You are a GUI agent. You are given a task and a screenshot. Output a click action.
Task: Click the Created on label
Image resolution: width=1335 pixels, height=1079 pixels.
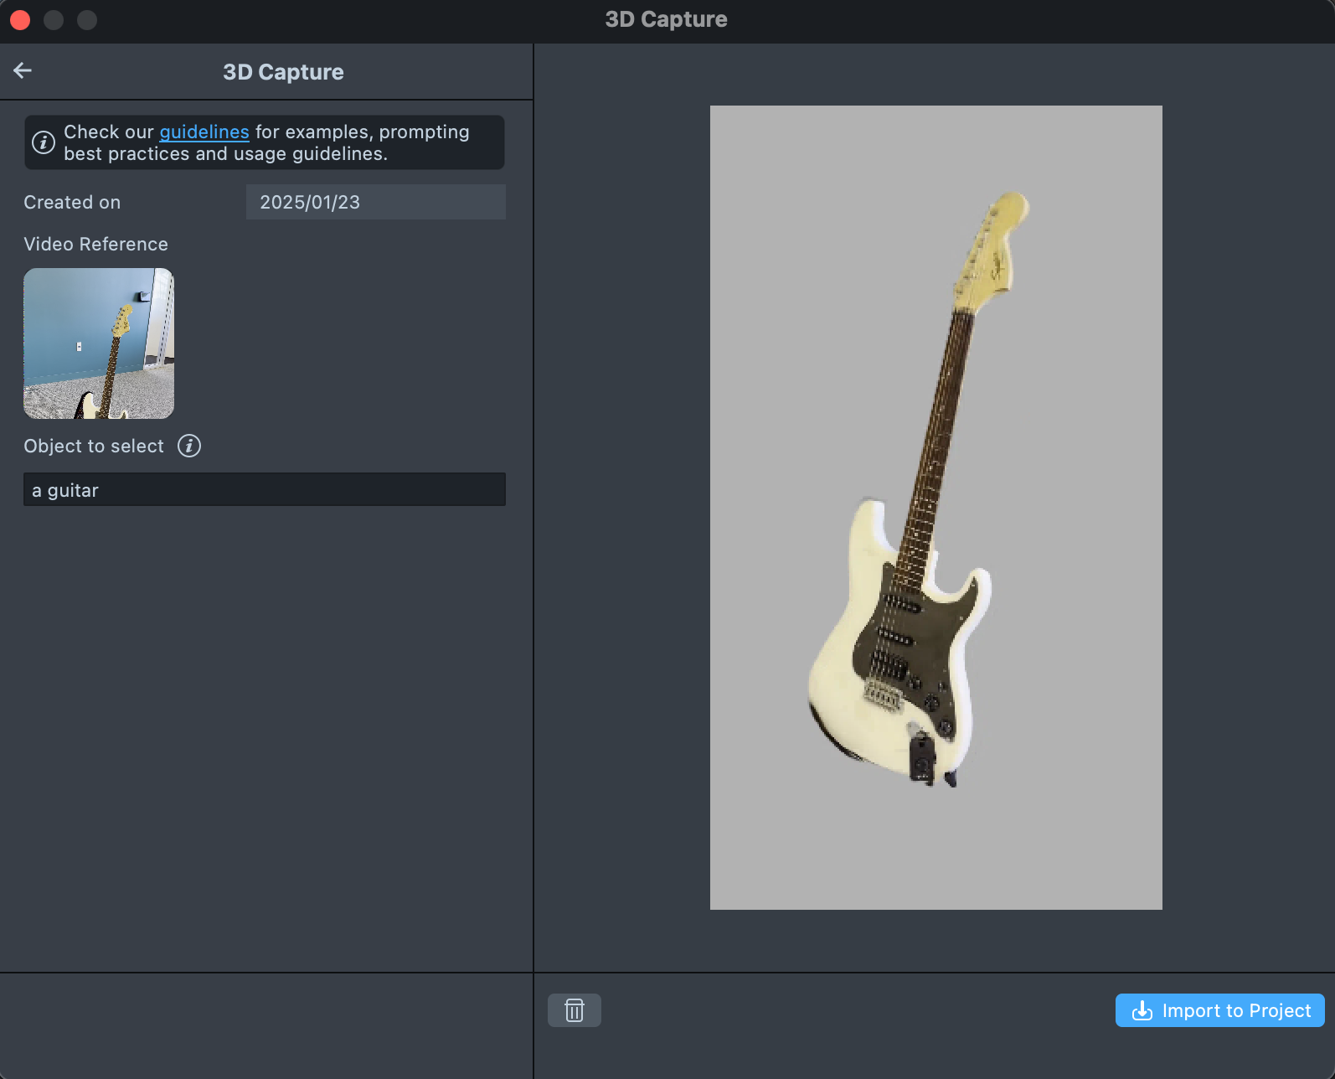pos(72,203)
